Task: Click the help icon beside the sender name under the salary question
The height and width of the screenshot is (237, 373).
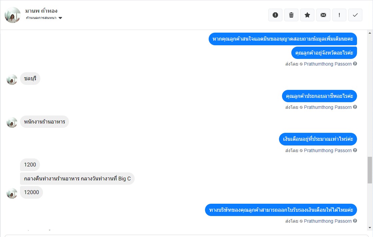Action: (x=355, y=150)
